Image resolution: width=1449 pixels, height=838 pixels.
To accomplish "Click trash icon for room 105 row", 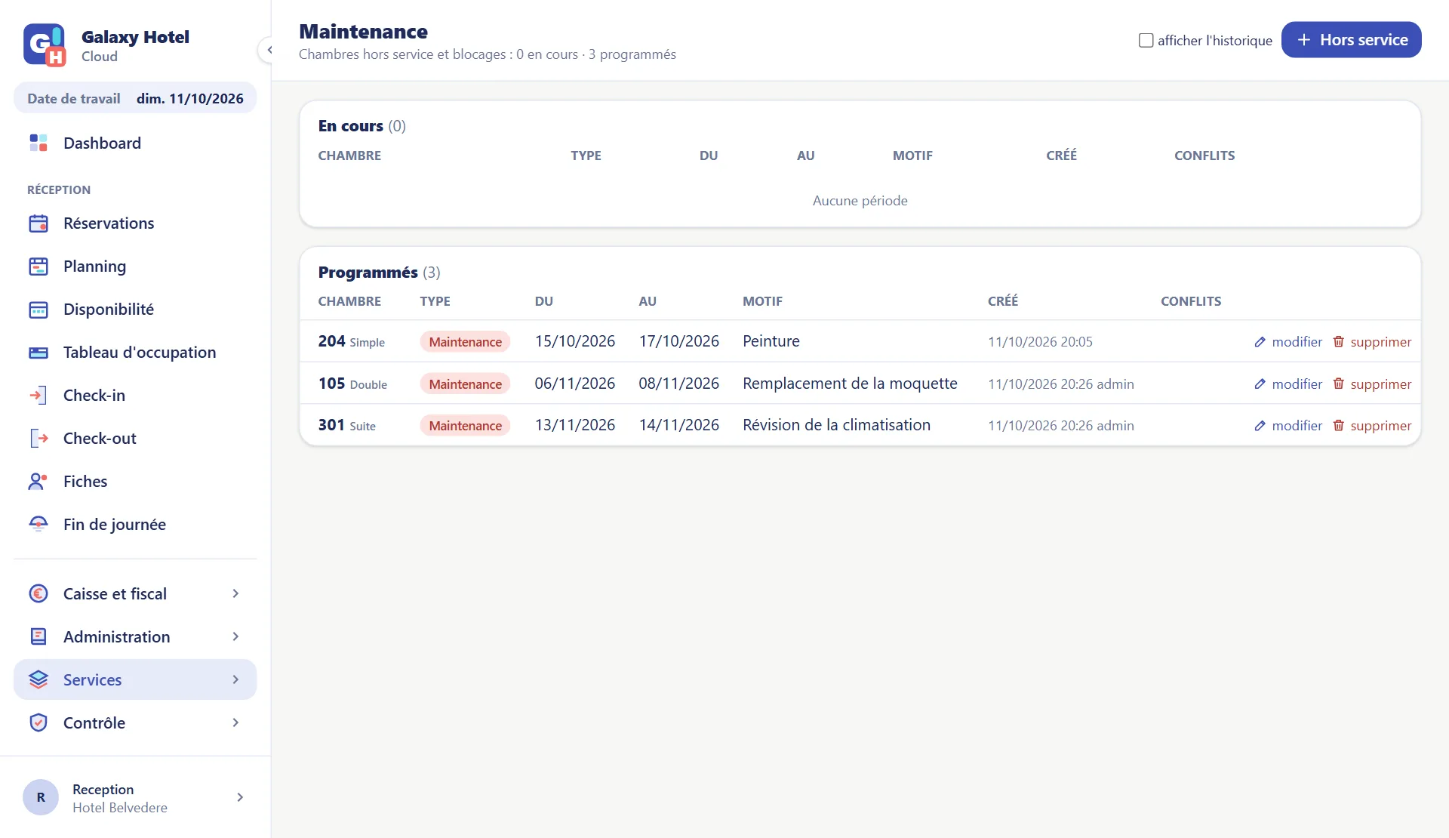I will tap(1338, 384).
